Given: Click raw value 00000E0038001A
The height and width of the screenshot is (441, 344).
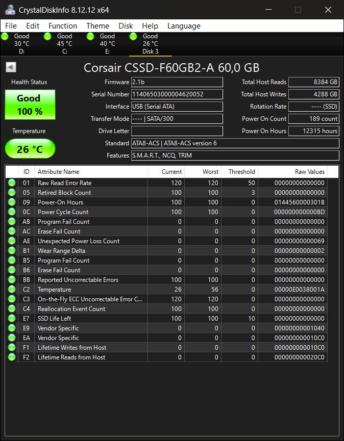Looking at the screenshot, I should click(299, 290).
